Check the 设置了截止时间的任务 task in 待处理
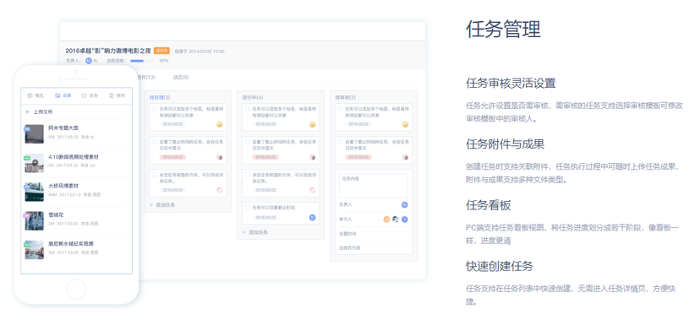This screenshot has height=331, width=700. pos(155,141)
